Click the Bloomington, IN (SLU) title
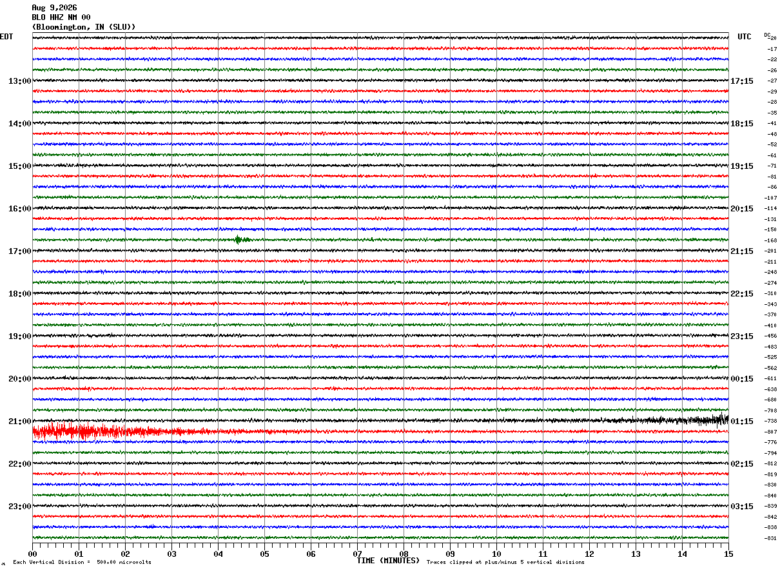The width and height of the screenshot is (780, 571). click(84, 27)
